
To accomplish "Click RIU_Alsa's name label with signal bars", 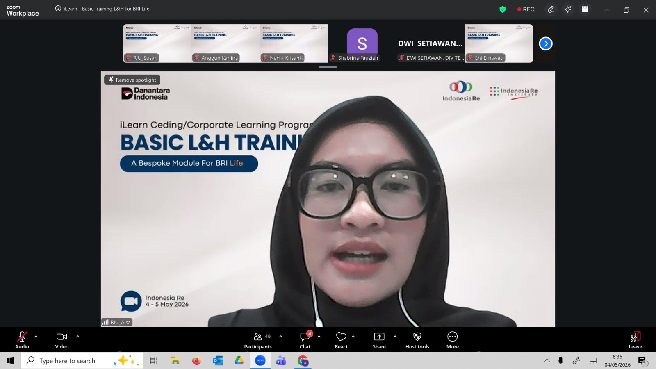I will (x=117, y=322).
